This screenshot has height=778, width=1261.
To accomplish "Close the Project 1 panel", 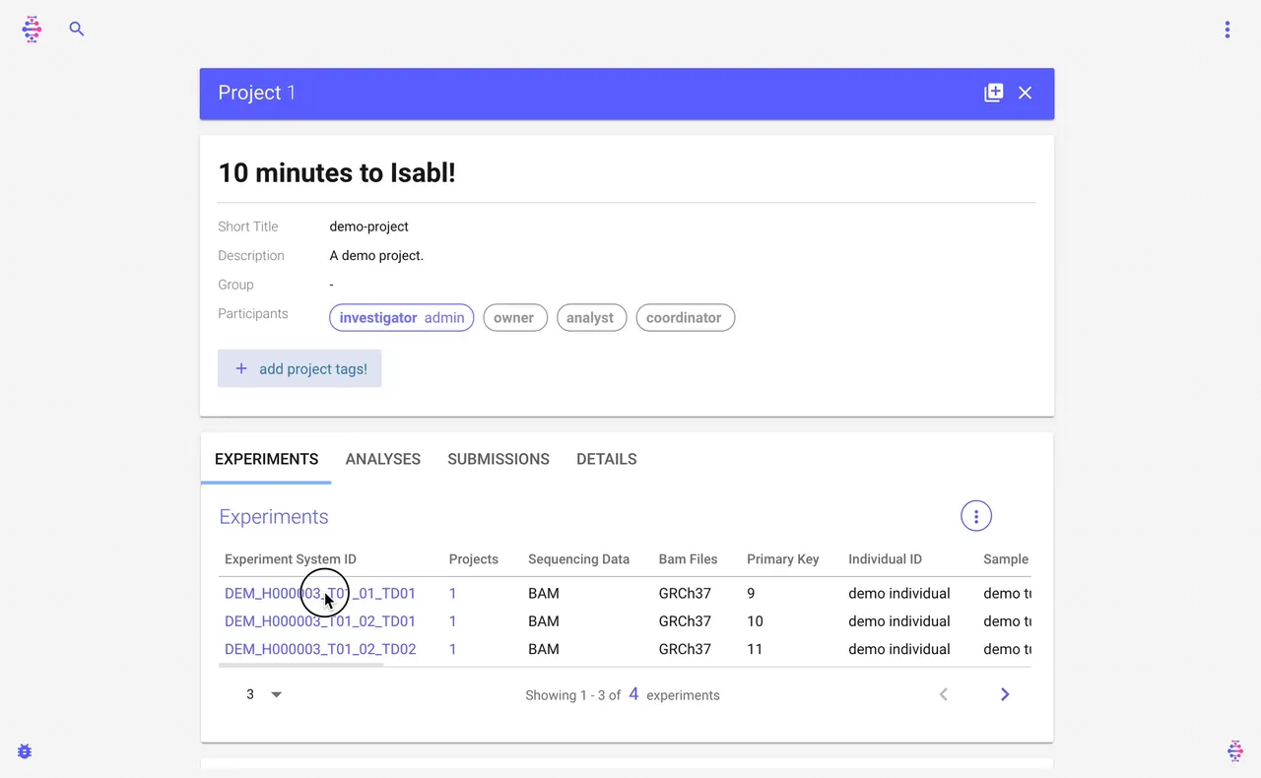I will [x=1026, y=93].
